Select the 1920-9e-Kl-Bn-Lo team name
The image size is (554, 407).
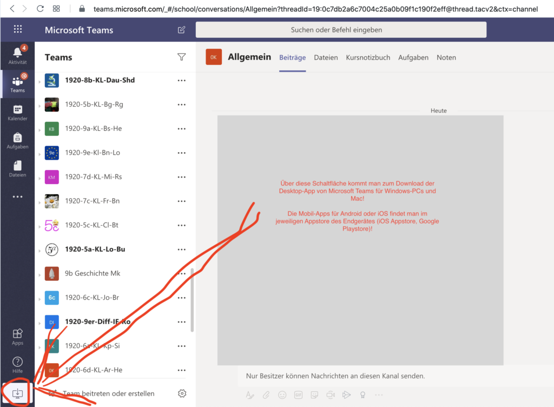pyautogui.click(x=93, y=153)
